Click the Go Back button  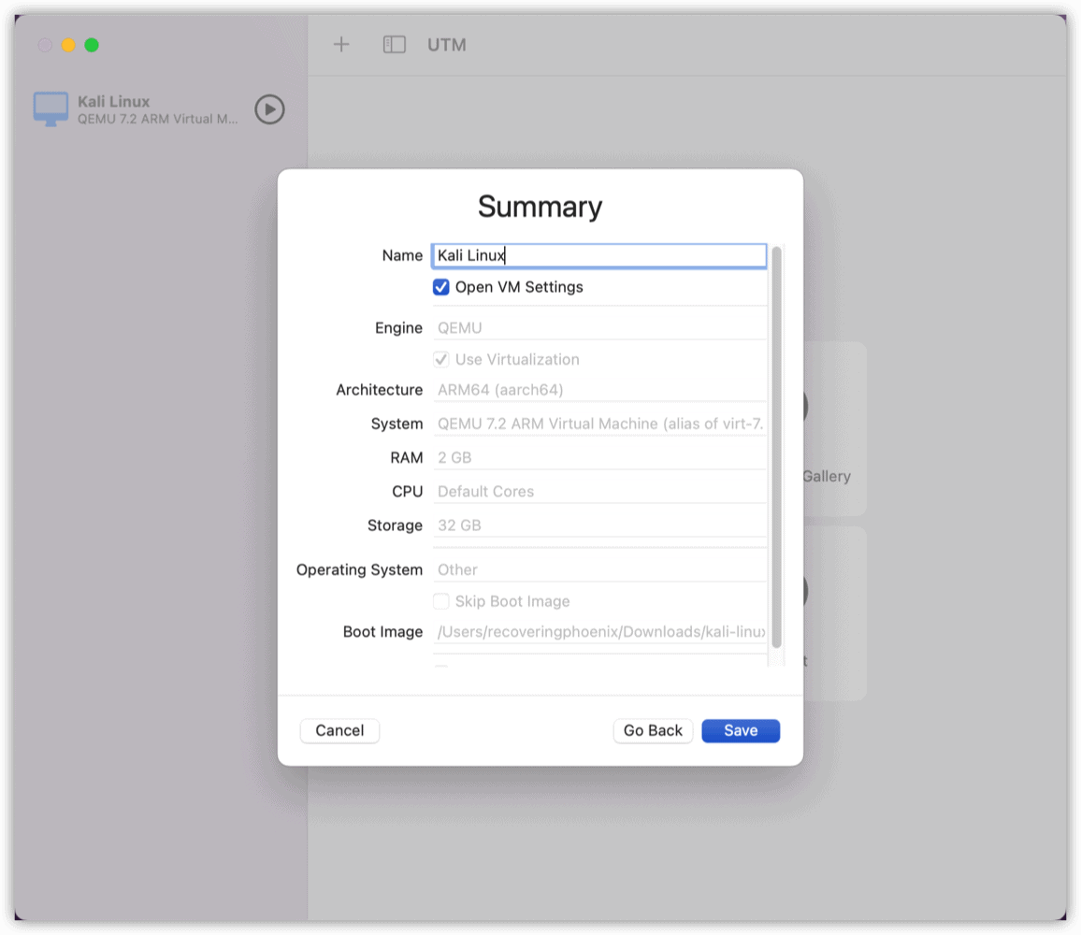coord(653,730)
